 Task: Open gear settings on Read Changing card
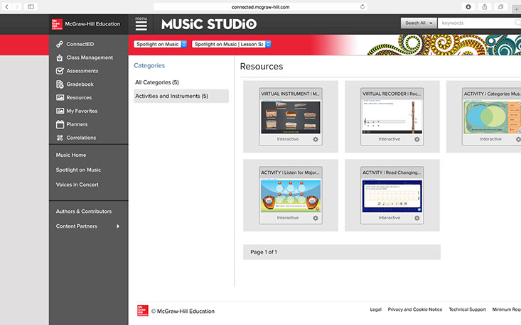pos(417,219)
